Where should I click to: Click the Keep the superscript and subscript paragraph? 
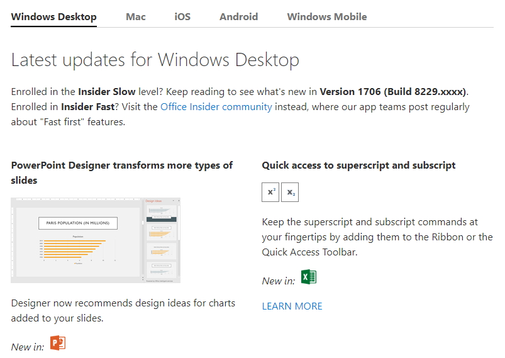click(377, 237)
